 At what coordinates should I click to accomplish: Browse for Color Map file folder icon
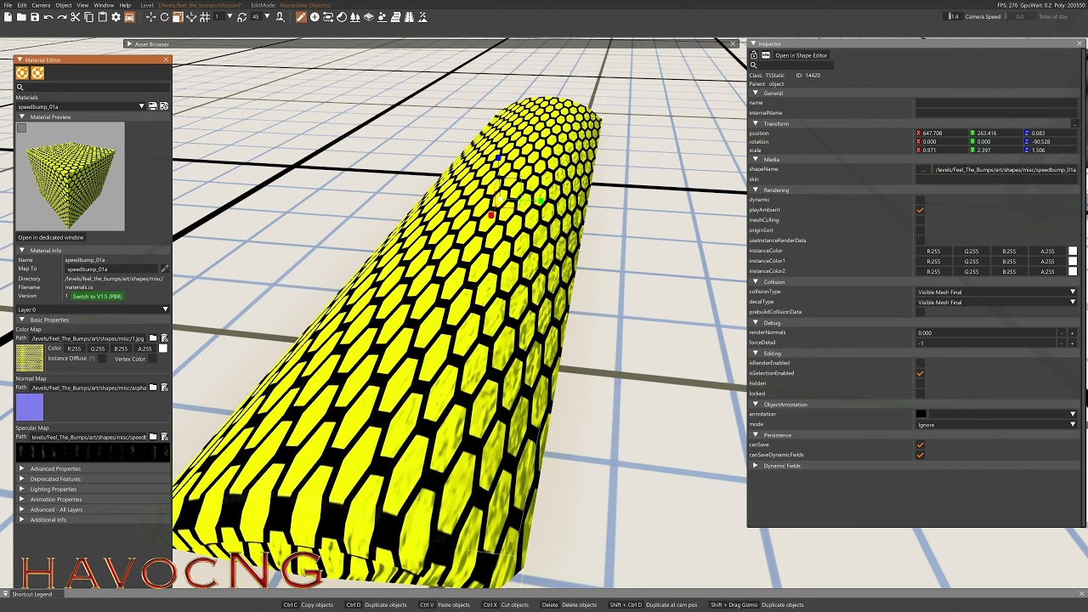[x=153, y=338]
